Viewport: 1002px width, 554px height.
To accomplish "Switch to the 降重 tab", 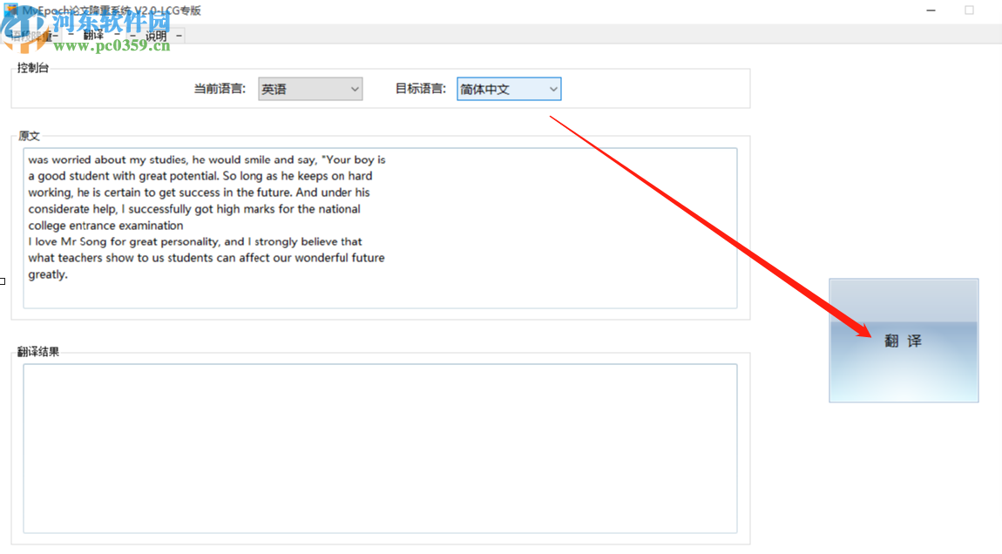I will (x=32, y=36).
